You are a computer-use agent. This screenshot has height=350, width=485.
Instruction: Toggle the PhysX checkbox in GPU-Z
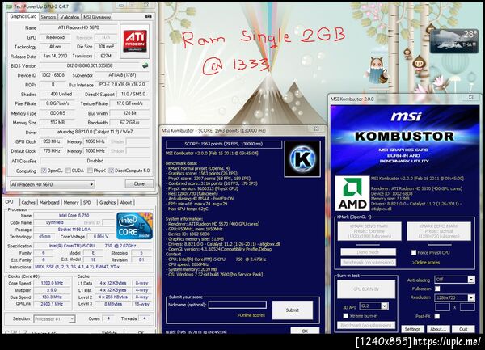point(90,171)
